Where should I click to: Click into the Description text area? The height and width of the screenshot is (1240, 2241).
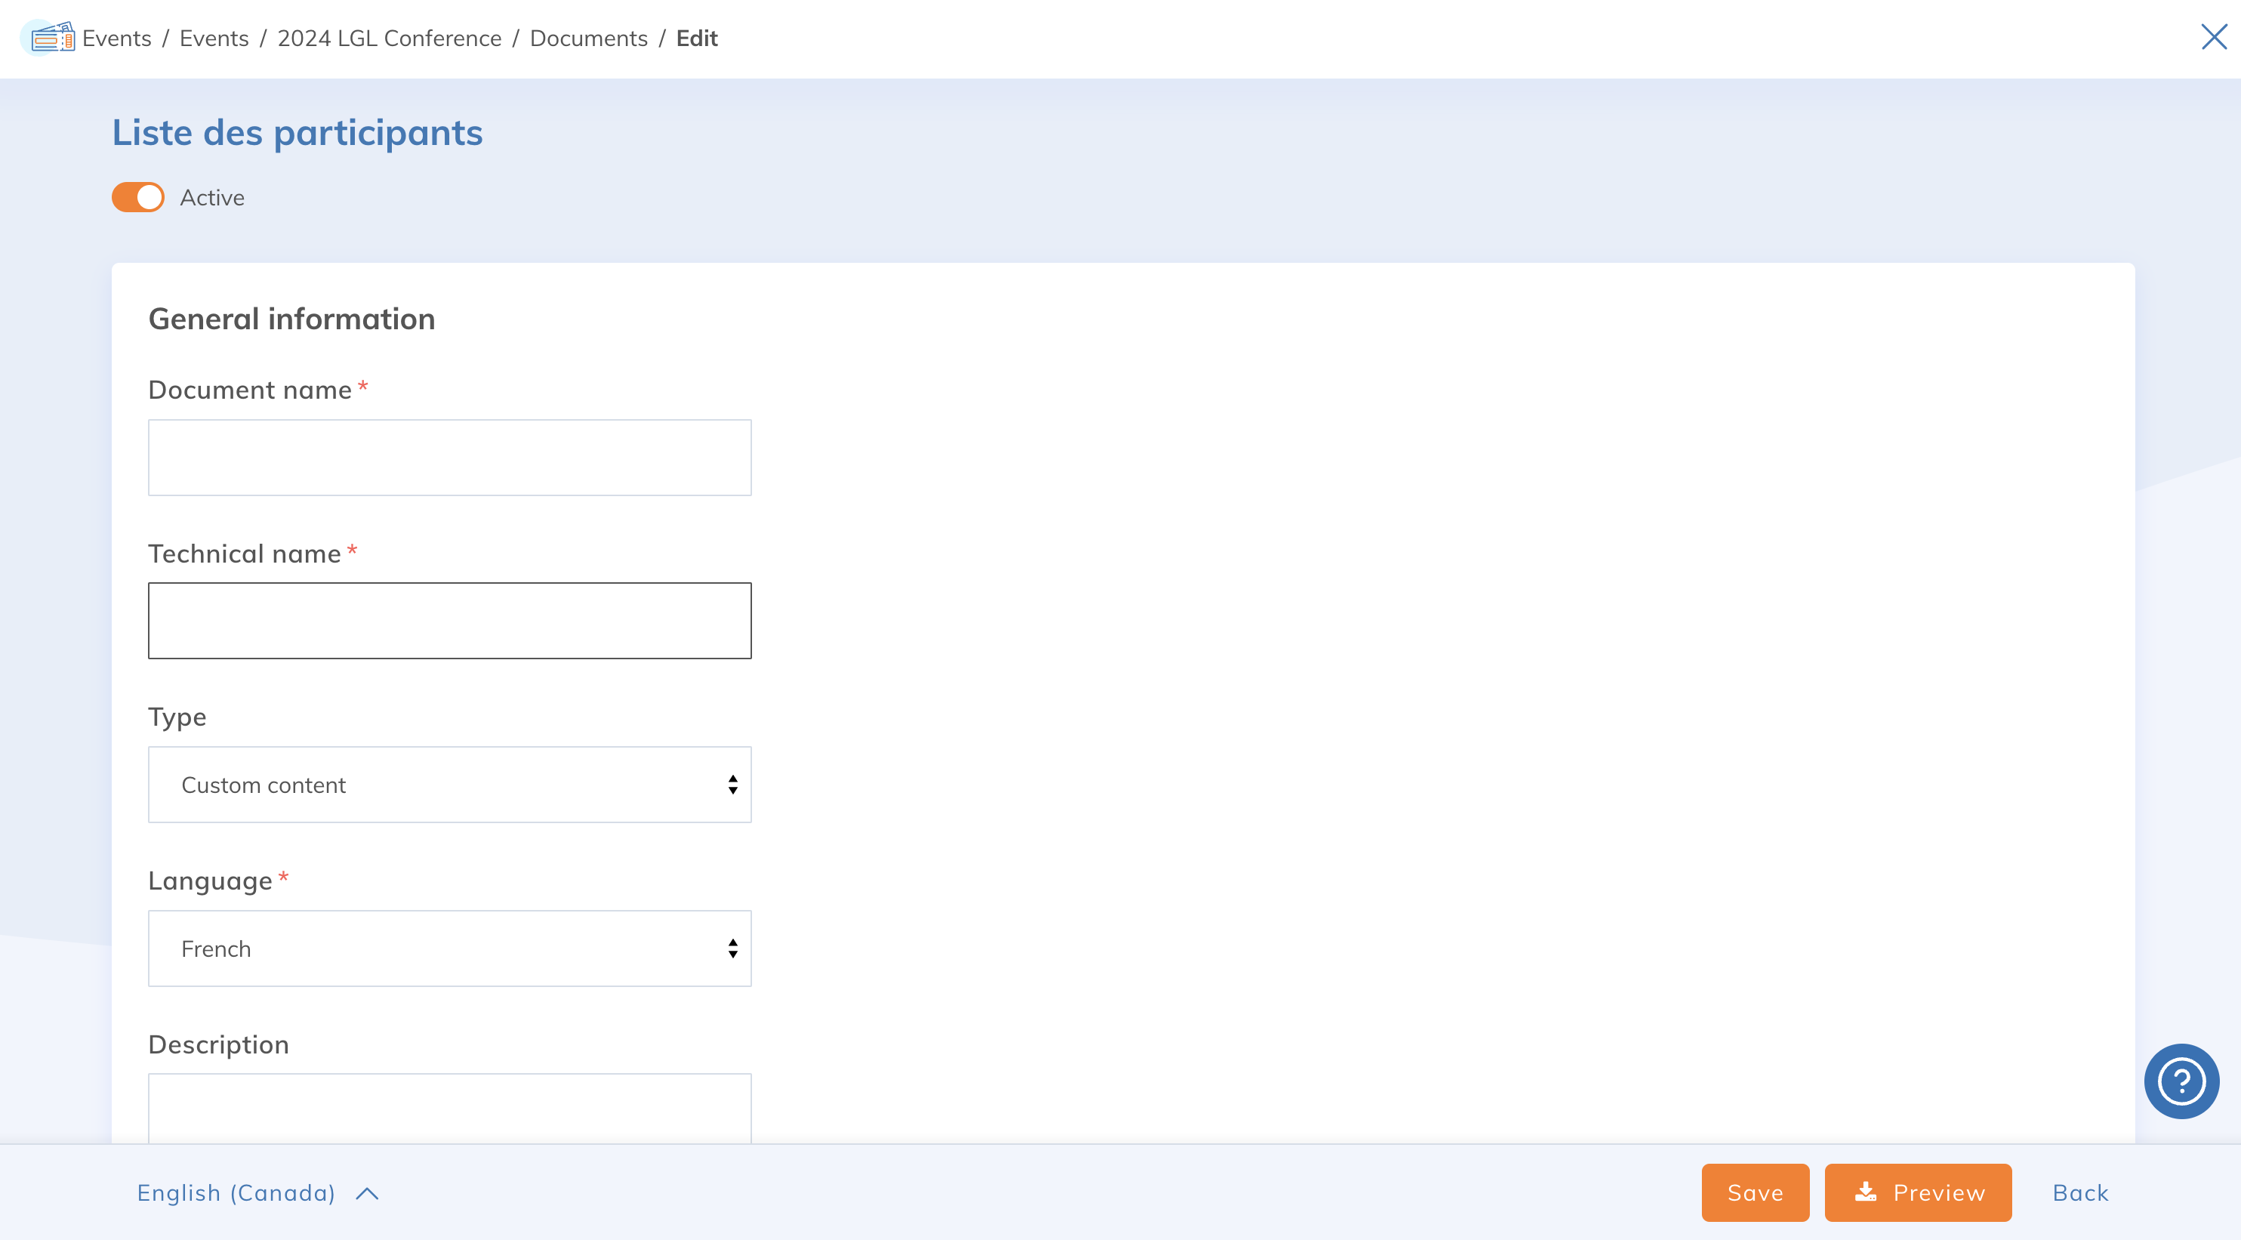[449, 1107]
